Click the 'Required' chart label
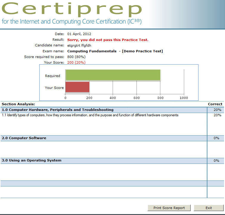The image size is (225, 215). tap(52, 76)
